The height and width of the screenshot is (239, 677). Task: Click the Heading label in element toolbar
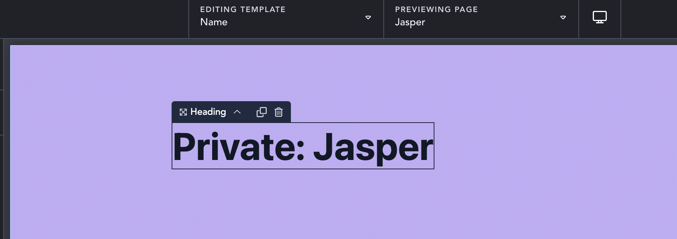[x=208, y=112]
